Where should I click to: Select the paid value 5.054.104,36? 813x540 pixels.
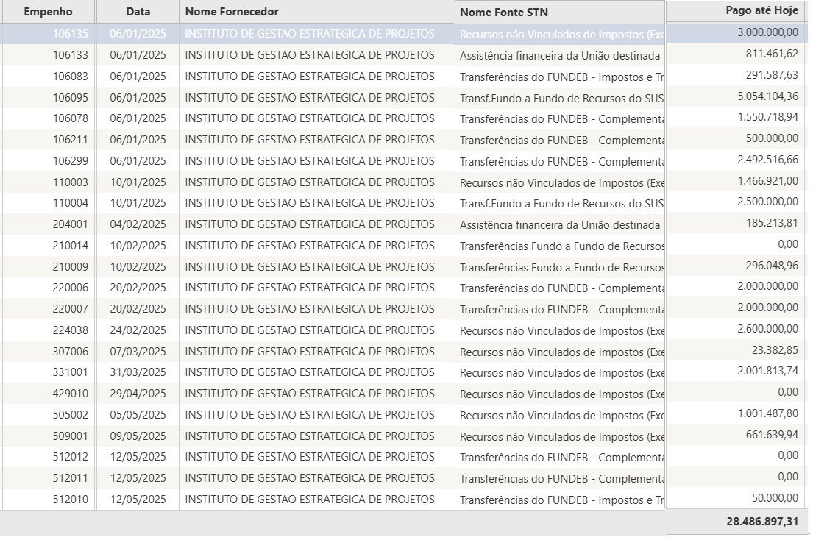tap(767, 96)
